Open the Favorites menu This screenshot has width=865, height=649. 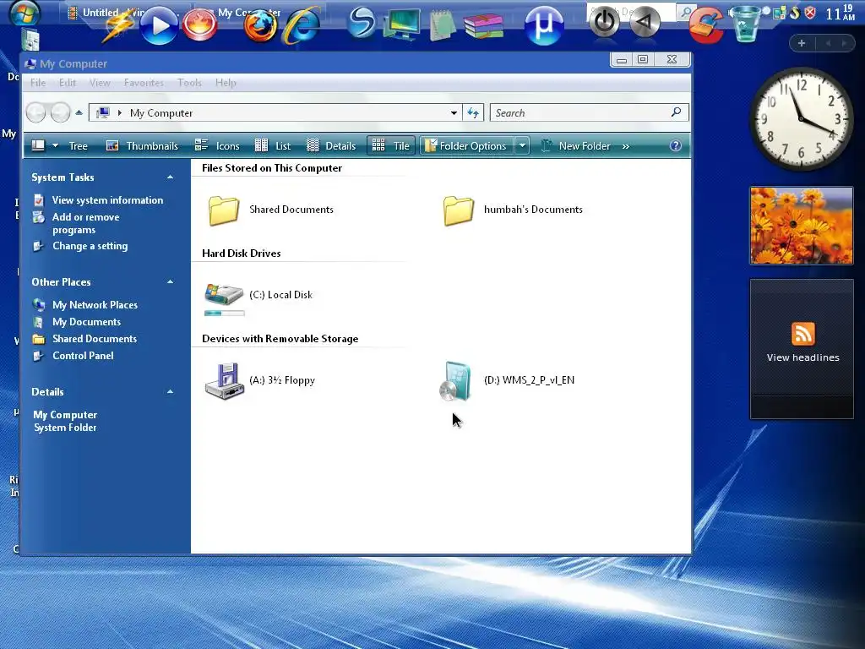[x=144, y=83]
